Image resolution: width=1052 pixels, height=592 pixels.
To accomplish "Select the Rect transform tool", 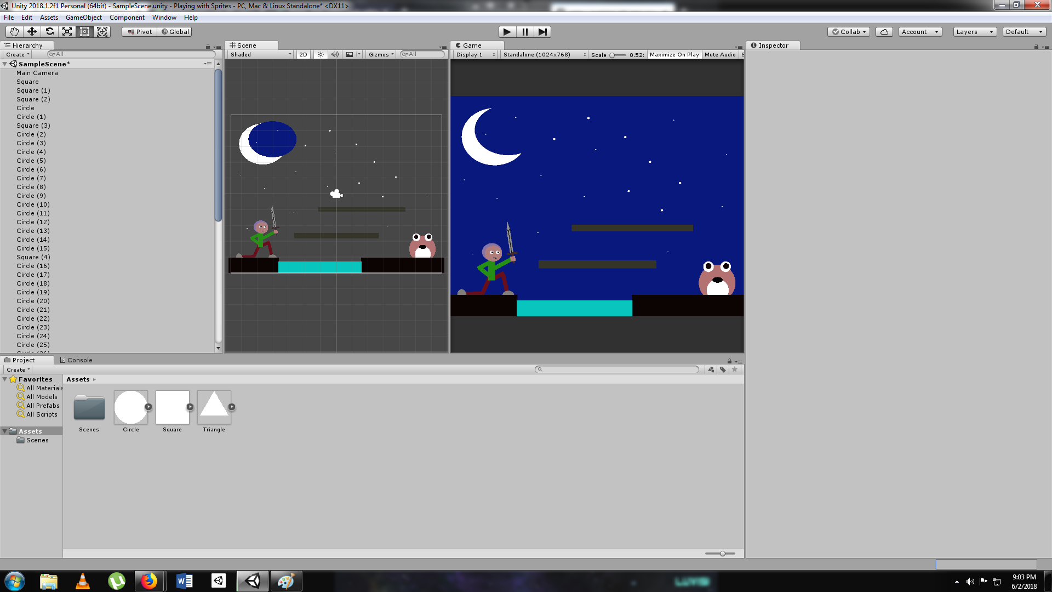I will (x=84, y=32).
